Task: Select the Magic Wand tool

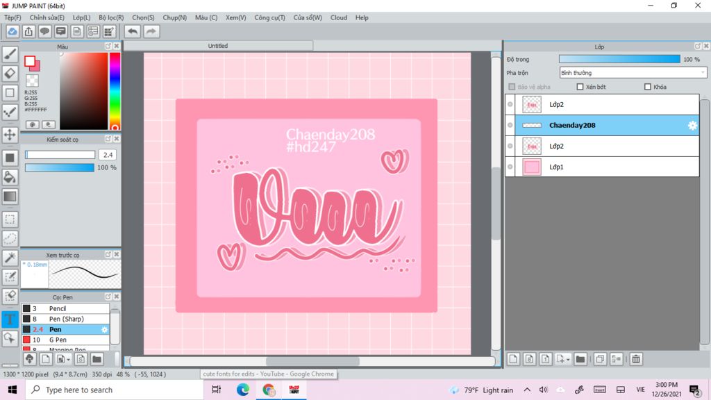Action: (10, 258)
